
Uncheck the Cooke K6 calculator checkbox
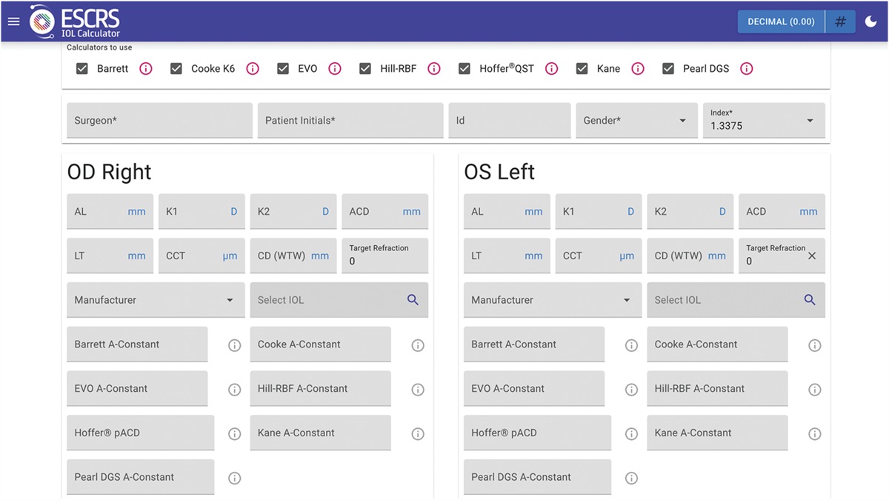[x=176, y=69]
